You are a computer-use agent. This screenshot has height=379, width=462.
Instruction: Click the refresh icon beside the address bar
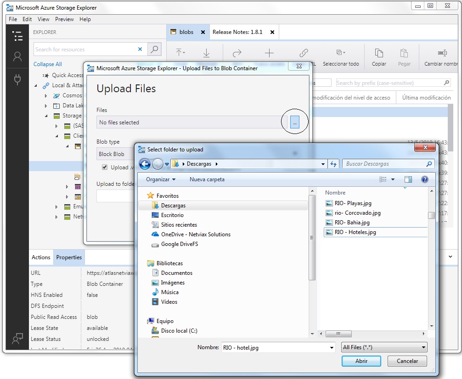[x=333, y=164]
